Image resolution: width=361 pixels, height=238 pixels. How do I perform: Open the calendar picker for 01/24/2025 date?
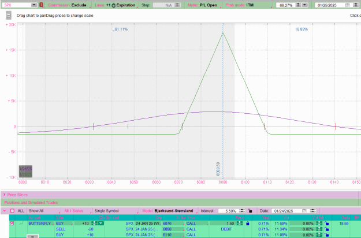click(304, 211)
